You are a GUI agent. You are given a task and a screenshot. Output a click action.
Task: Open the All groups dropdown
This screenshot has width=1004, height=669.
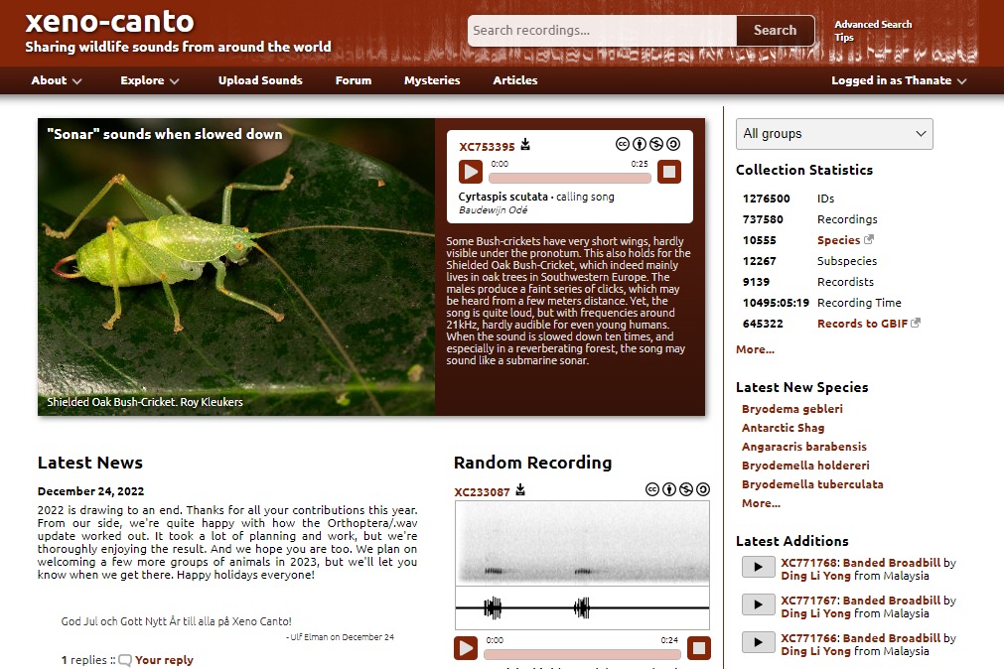coord(834,134)
